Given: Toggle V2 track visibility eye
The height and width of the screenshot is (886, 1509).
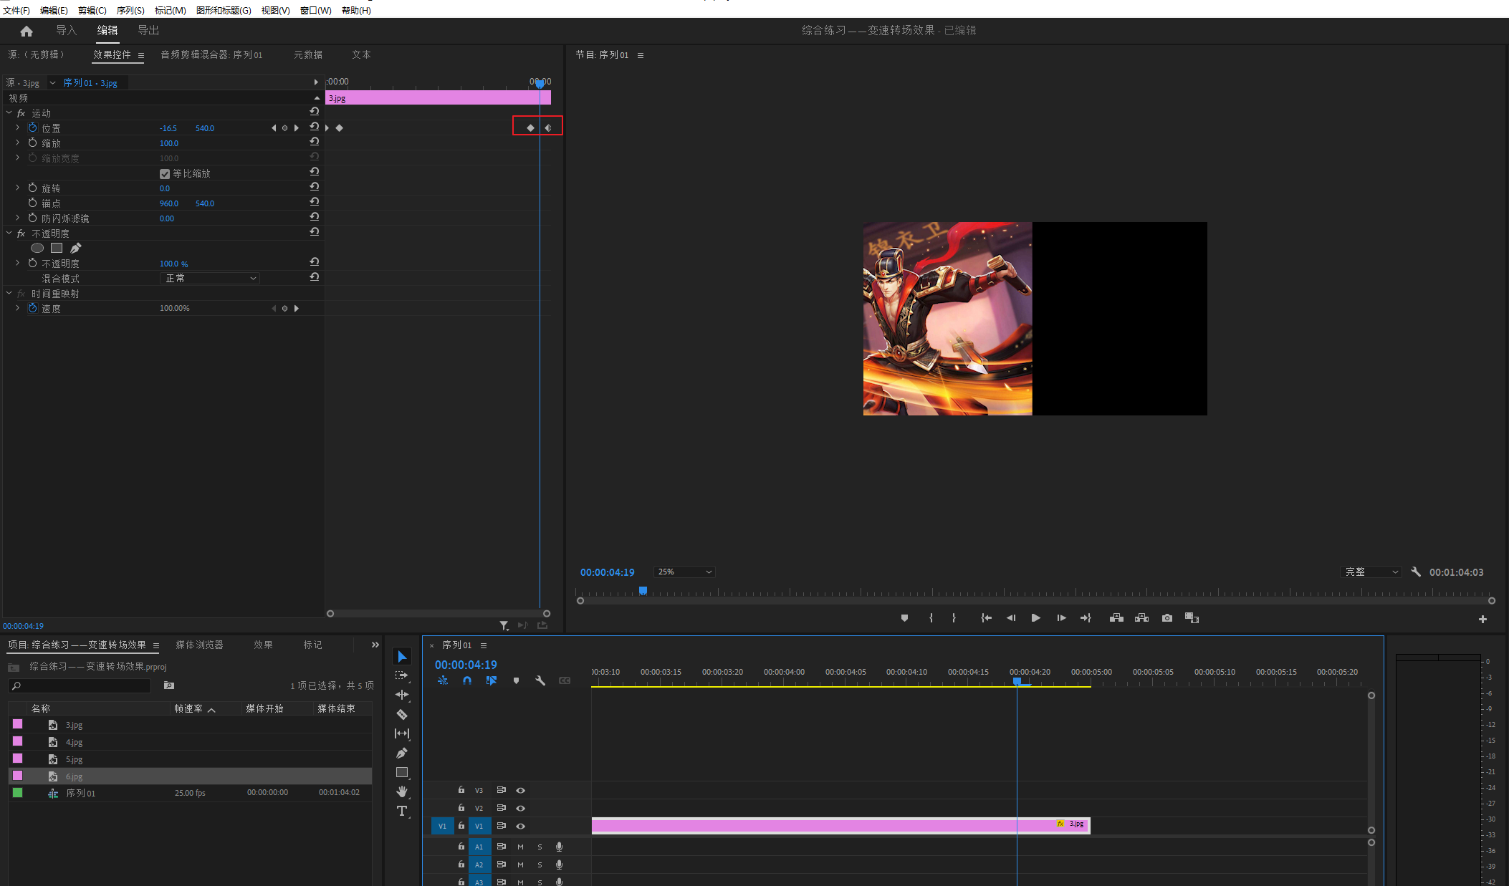Looking at the screenshot, I should (x=521, y=808).
